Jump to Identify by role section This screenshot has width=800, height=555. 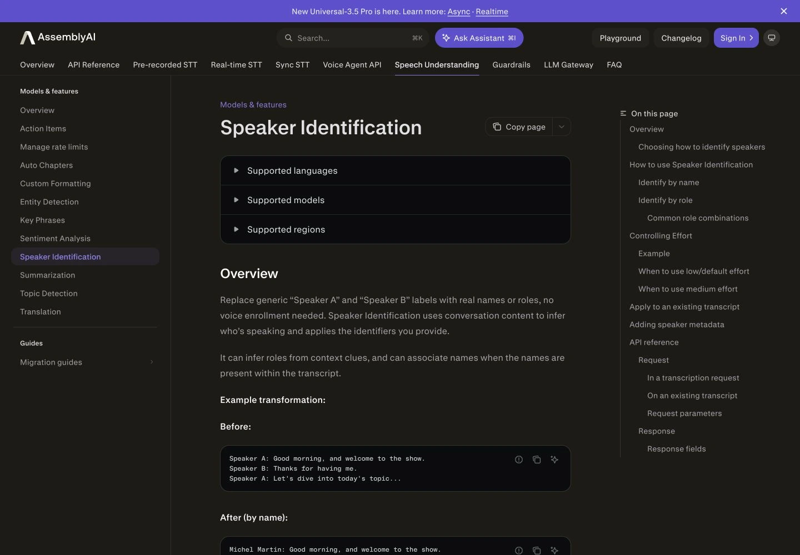[666, 200]
